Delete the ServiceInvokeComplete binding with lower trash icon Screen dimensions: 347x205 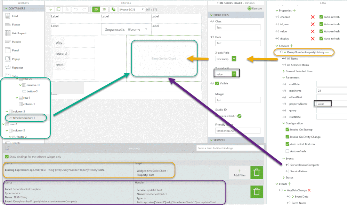coord(257,192)
